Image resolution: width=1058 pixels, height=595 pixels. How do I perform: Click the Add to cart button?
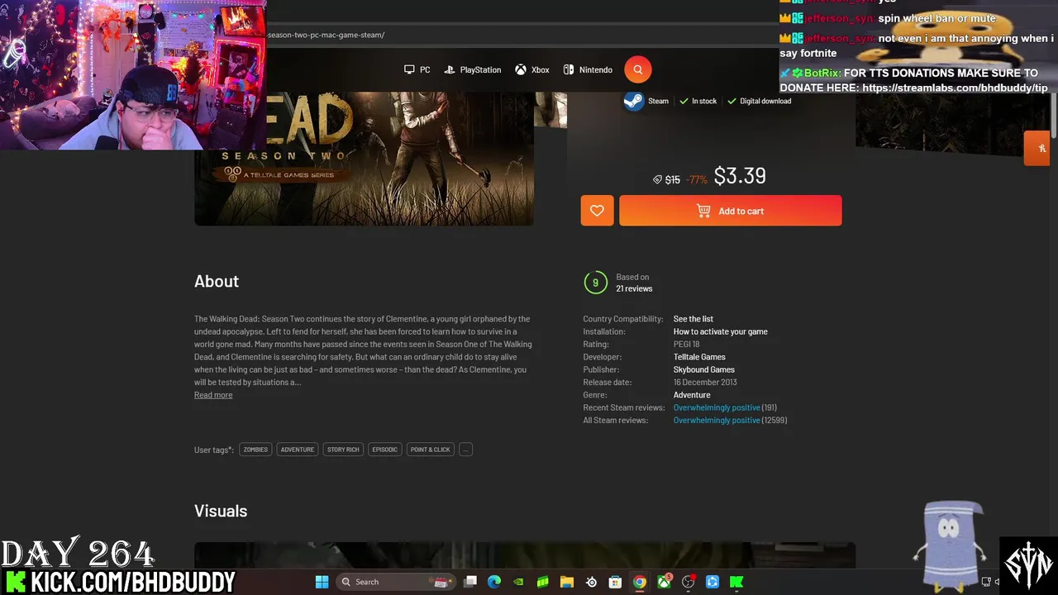(731, 211)
